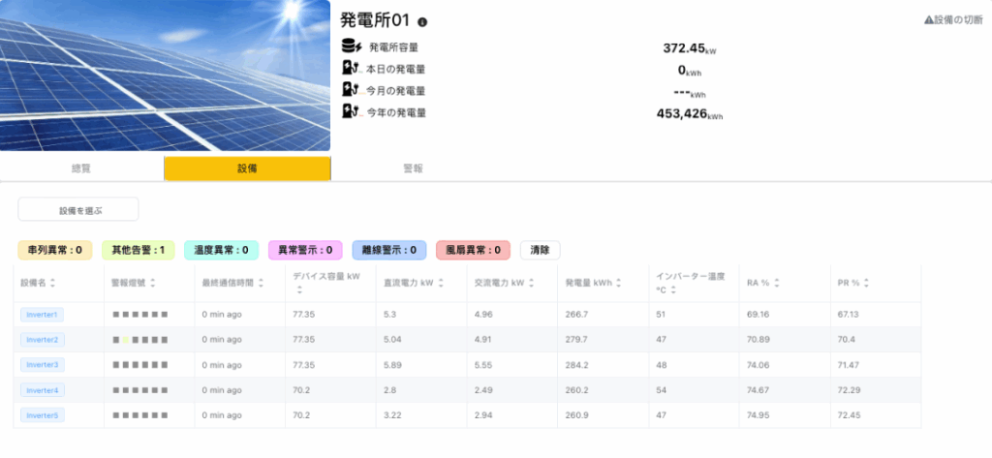992x458 pixels.
Task: Open the 設備を選ぶ selector
Action: coord(78,209)
